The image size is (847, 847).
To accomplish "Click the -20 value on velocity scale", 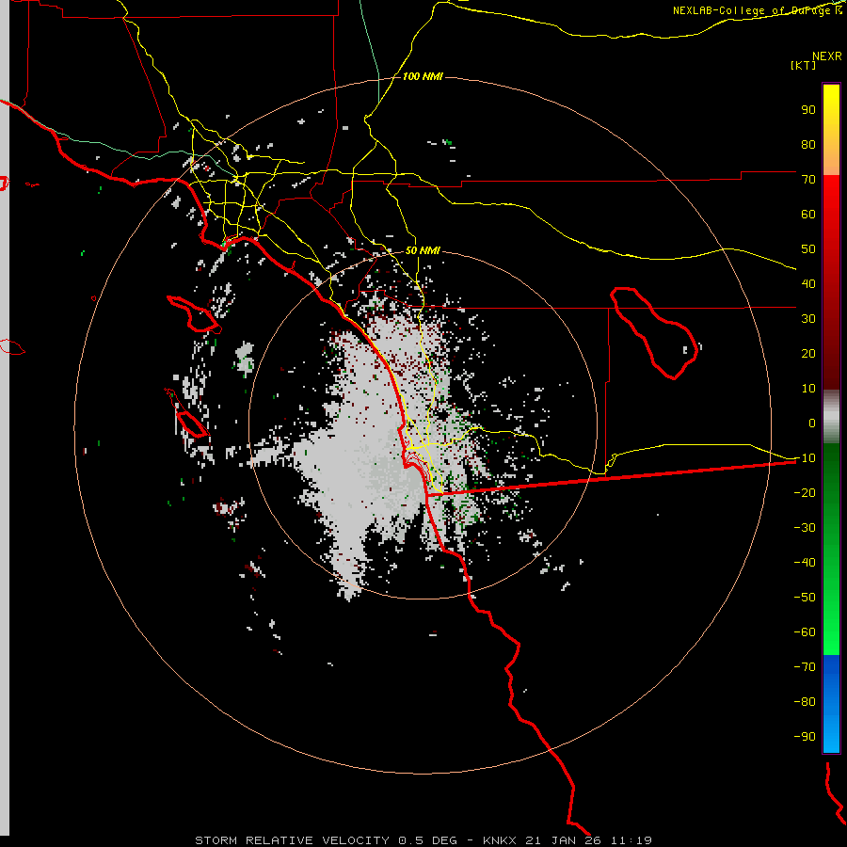I will 805,493.
